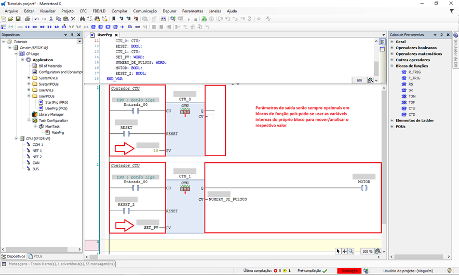Toggle the Entrada_00 contact in rung 1
This screenshot has height=276, width=459.
click(135, 111)
